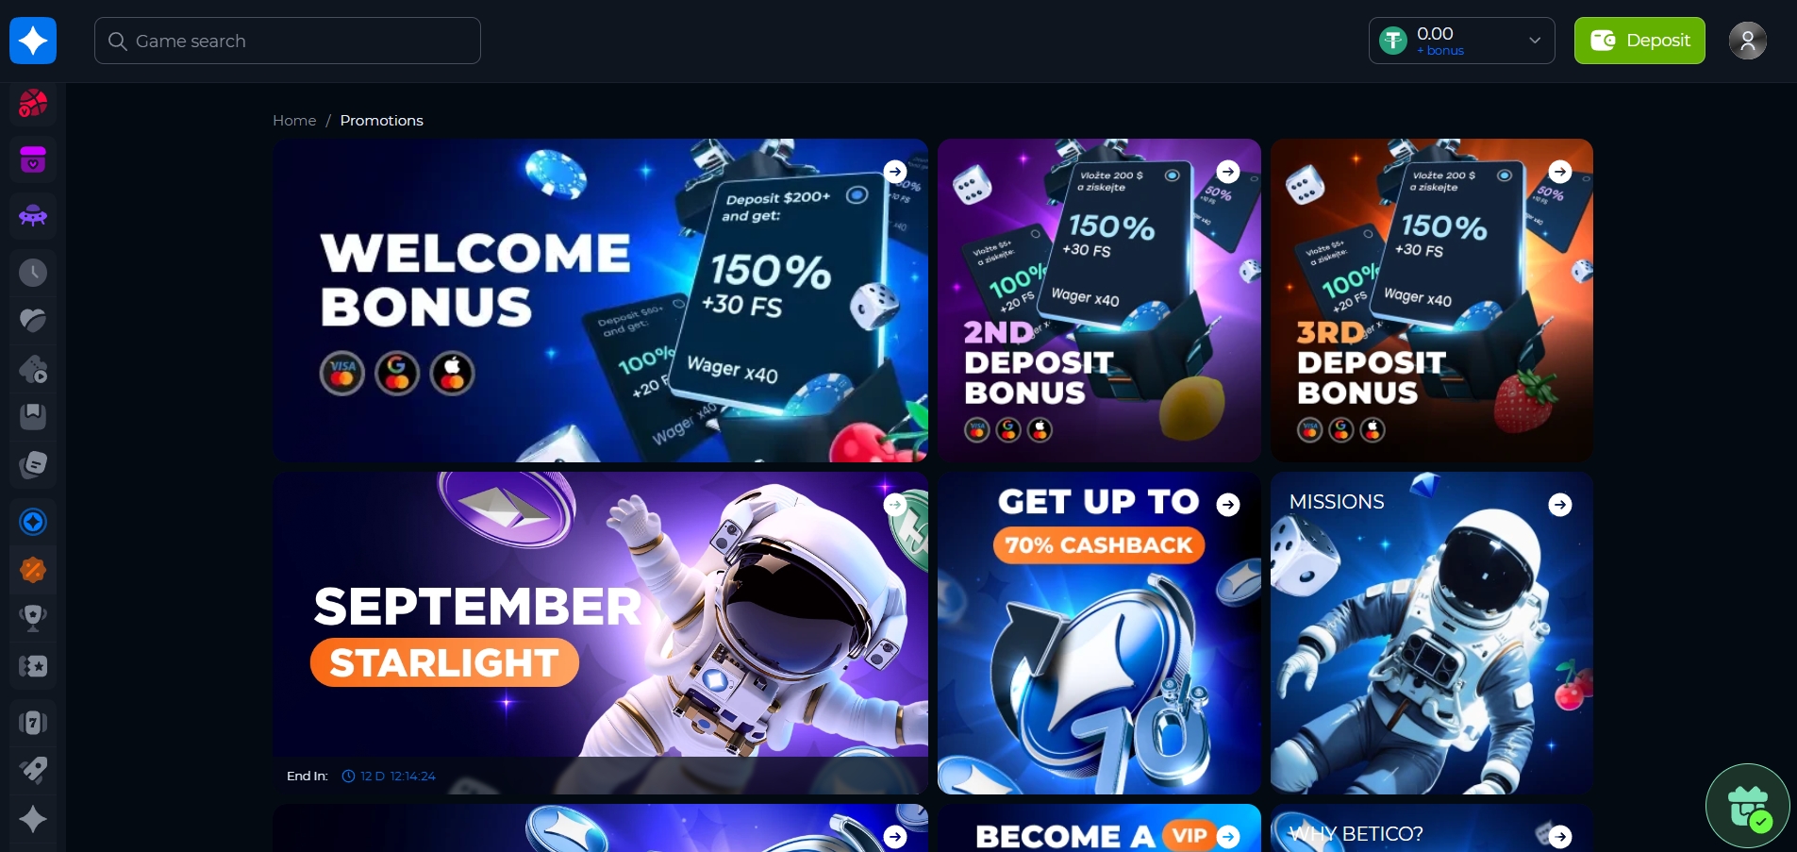Open the 3rd Deposit Bonus card

[x=1432, y=300]
